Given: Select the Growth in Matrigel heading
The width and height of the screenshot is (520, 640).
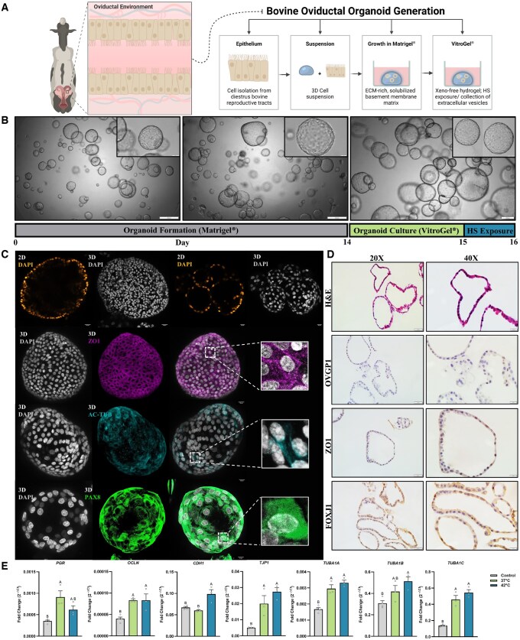Looking at the screenshot, I should click(x=392, y=44).
